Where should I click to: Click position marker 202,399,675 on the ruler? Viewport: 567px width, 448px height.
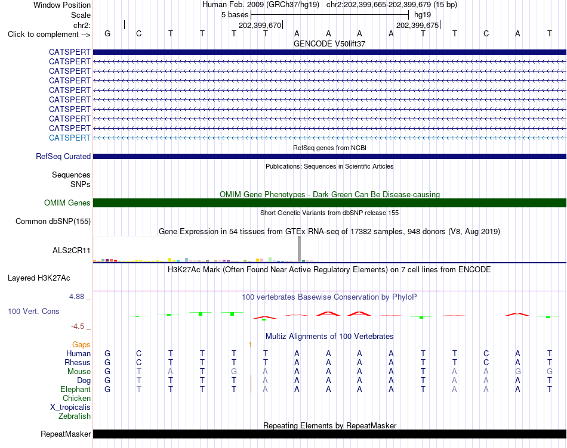417,25
